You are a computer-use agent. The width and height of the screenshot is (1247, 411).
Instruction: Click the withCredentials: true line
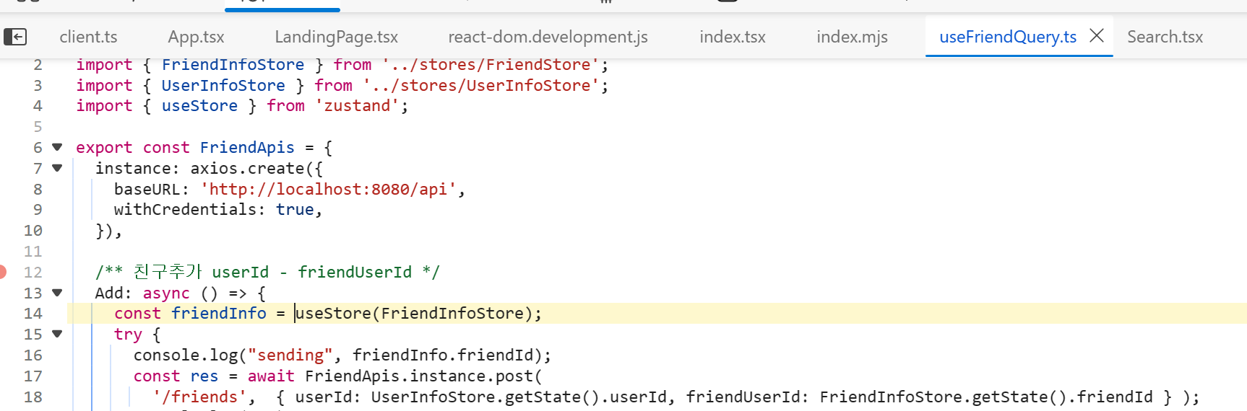(218, 209)
